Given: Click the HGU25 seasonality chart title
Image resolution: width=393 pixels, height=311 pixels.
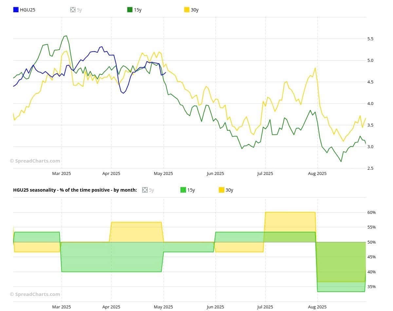Looking at the screenshot, I should [x=75, y=190].
